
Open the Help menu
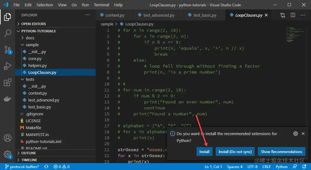click(x=119, y=5)
